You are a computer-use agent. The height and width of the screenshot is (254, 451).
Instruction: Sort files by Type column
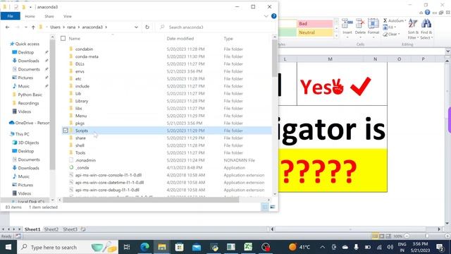coord(228,38)
